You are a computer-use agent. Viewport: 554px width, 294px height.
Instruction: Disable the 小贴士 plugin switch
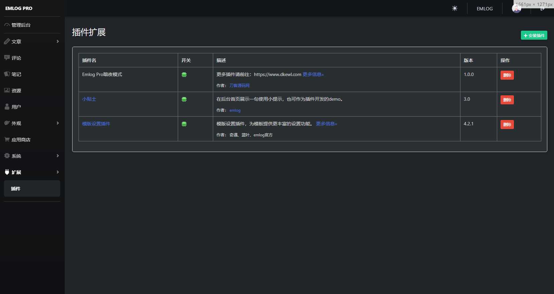184,99
